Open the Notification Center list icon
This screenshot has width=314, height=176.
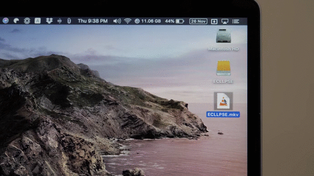coord(236,21)
